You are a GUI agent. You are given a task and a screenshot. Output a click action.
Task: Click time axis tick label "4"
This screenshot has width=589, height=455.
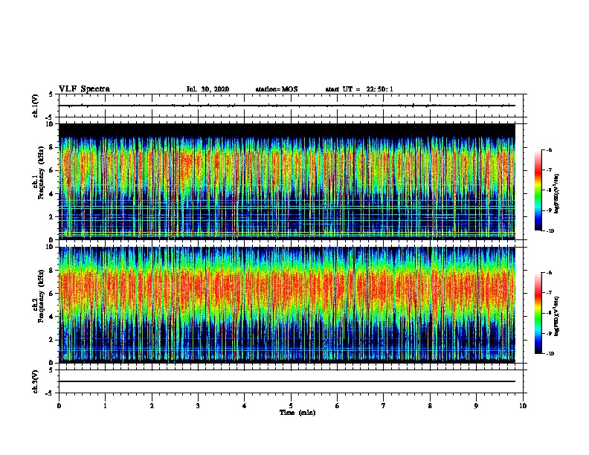click(x=245, y=406)
